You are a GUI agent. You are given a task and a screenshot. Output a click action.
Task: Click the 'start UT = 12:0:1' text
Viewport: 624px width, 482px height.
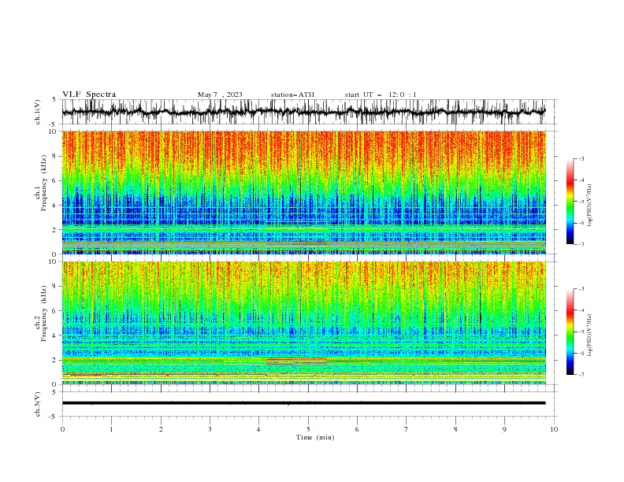coord(381,95)
